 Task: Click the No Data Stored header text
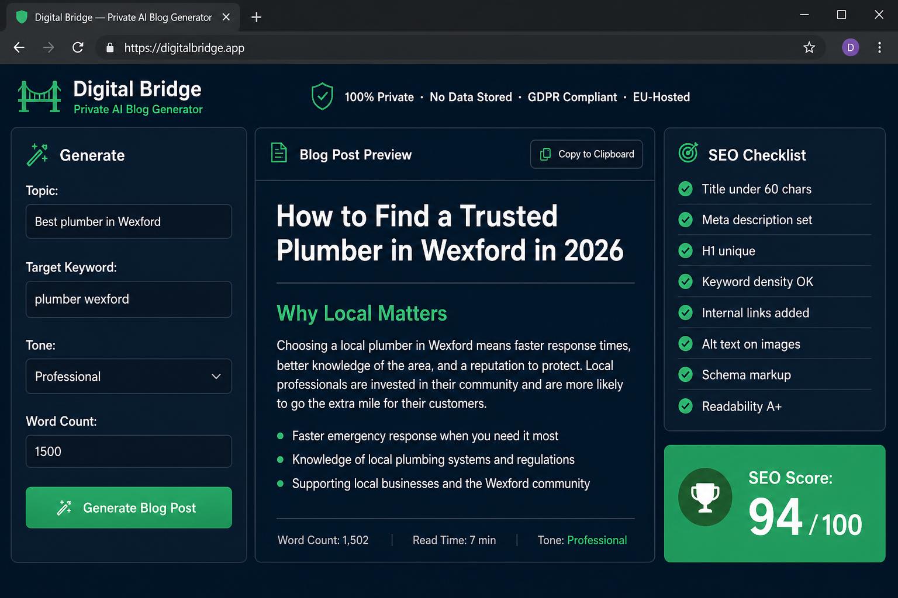471,97
